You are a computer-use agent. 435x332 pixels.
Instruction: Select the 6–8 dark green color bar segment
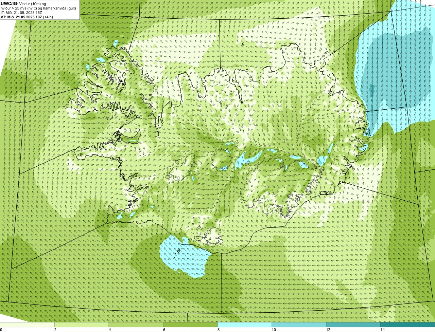pos(190,325)
